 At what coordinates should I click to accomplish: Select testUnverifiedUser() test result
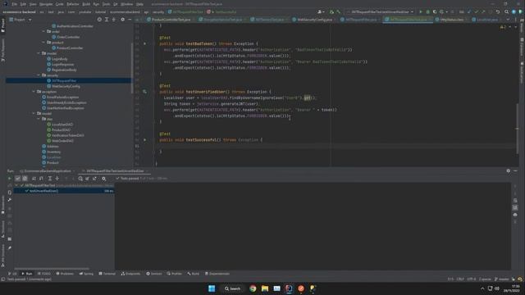(64, 191)
